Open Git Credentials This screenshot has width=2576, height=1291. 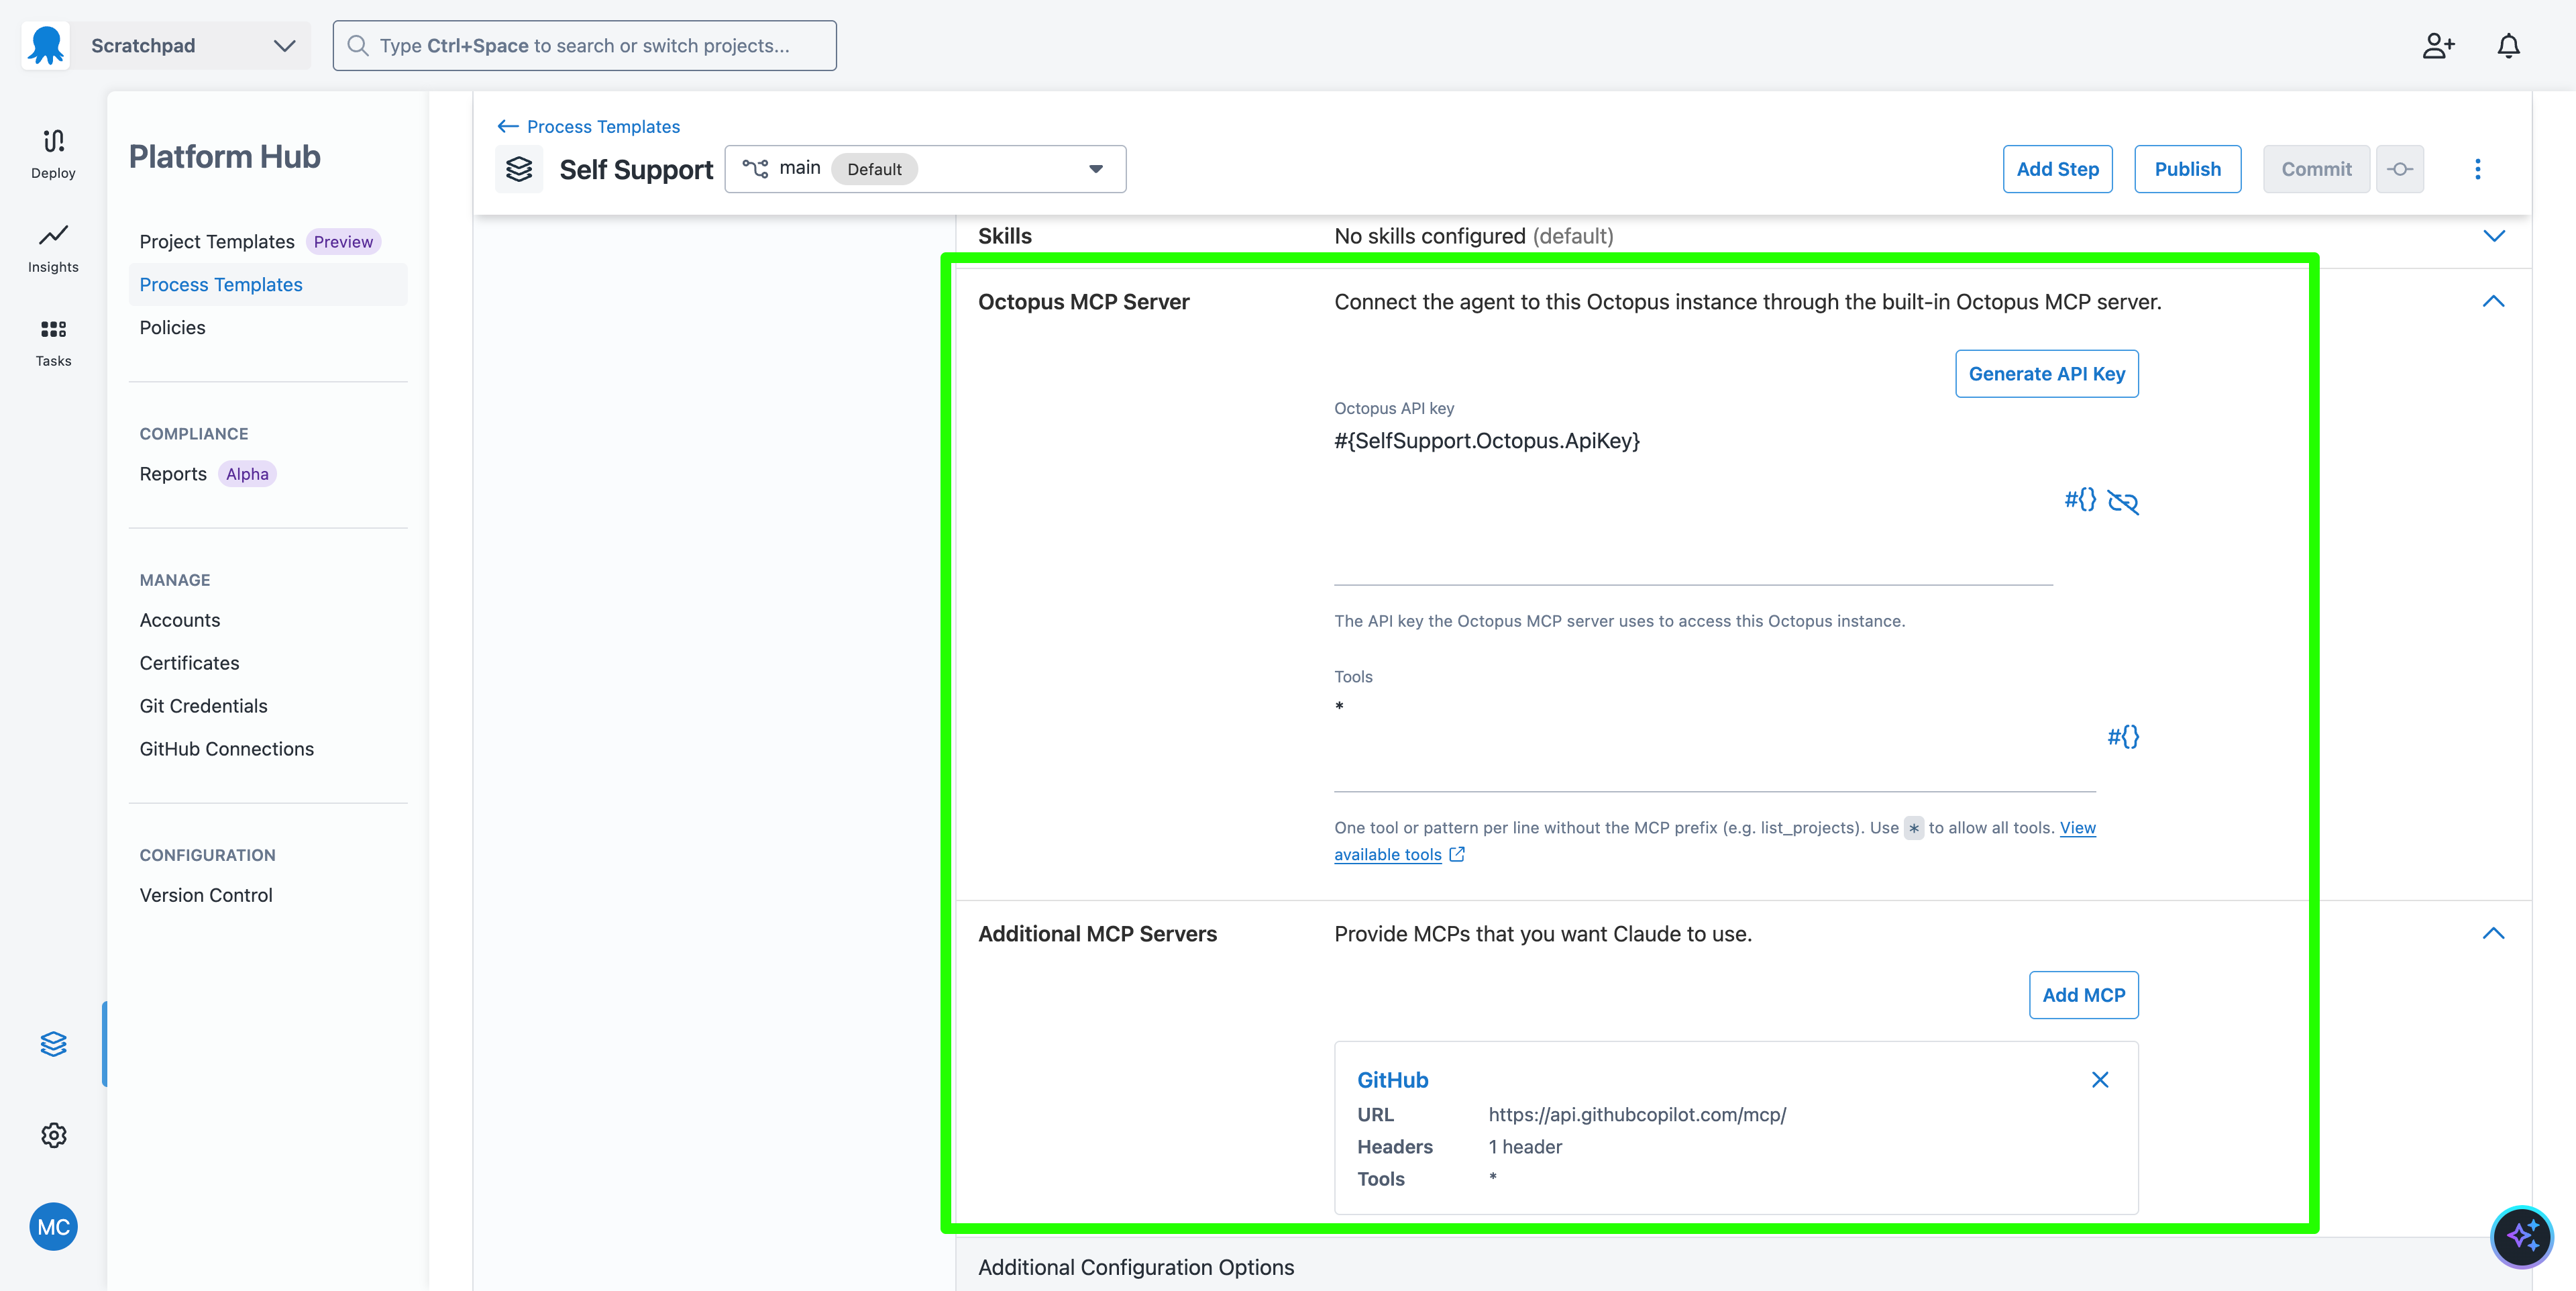[204, 706]
